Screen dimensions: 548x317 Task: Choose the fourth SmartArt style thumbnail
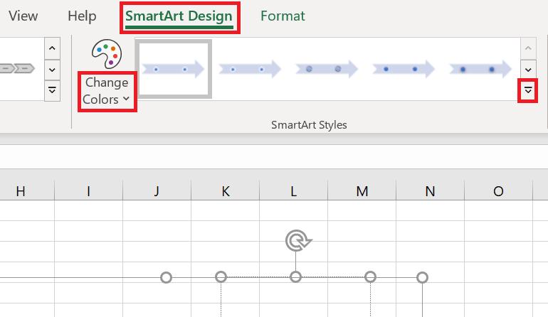404,69
